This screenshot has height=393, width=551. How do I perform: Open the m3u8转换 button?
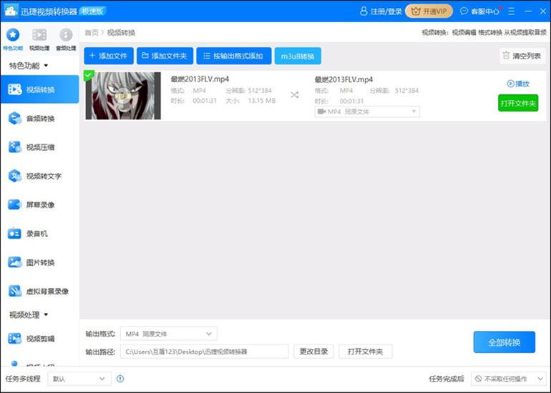tap(298, 56)
